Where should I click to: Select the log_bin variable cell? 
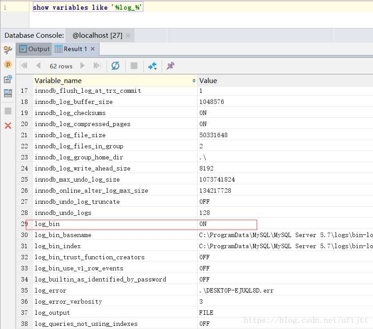point(115,224)
